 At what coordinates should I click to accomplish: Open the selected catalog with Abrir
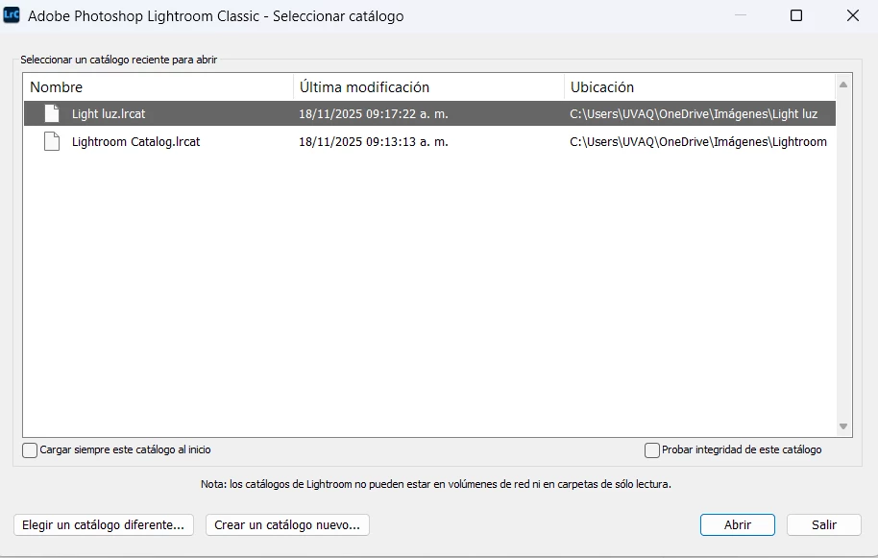click(738, 525)
